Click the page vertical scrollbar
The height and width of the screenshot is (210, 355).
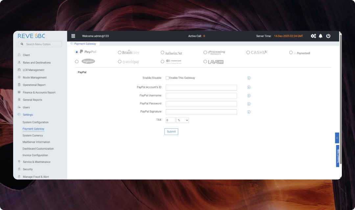(340, 98)
